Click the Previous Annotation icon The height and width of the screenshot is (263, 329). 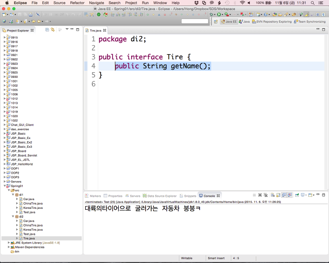(x=25, y=21)
